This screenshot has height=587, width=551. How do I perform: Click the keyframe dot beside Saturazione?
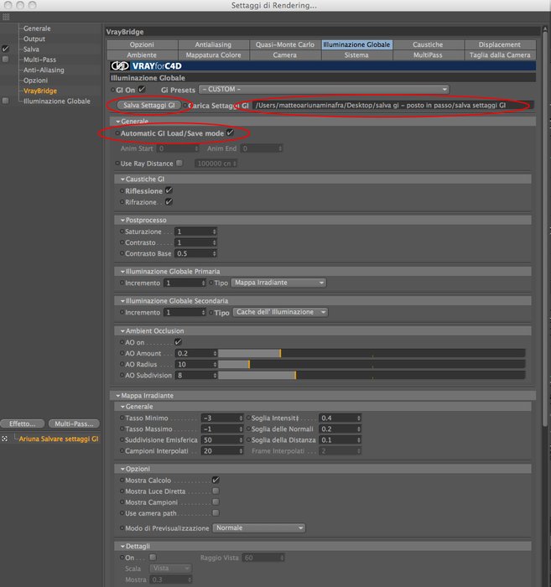click(122, 231)
